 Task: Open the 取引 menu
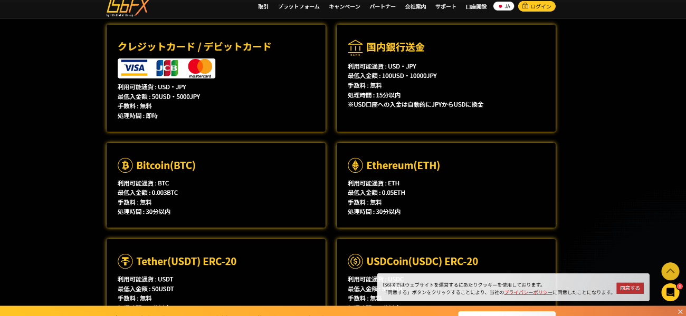coord(263,6)
